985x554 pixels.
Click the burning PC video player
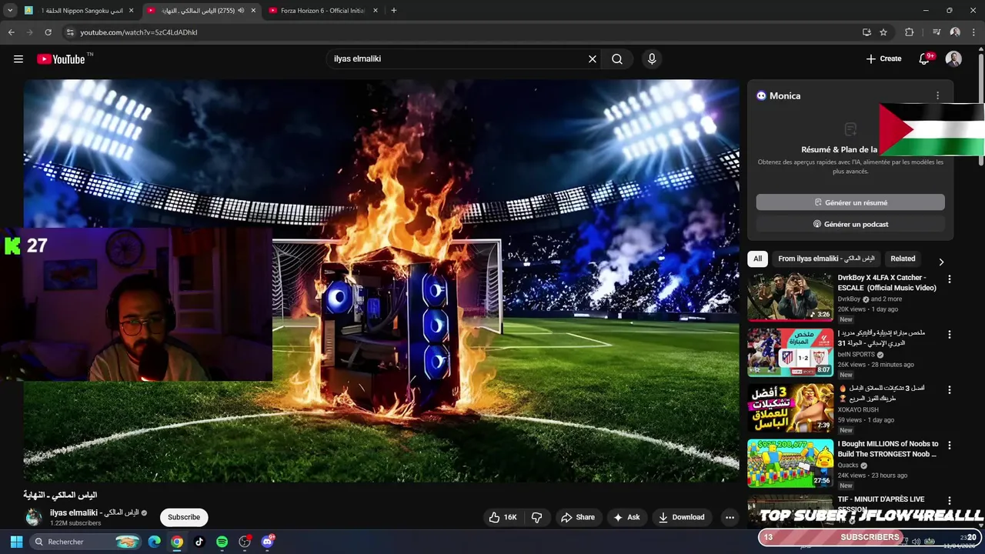(x=381, y=281)
